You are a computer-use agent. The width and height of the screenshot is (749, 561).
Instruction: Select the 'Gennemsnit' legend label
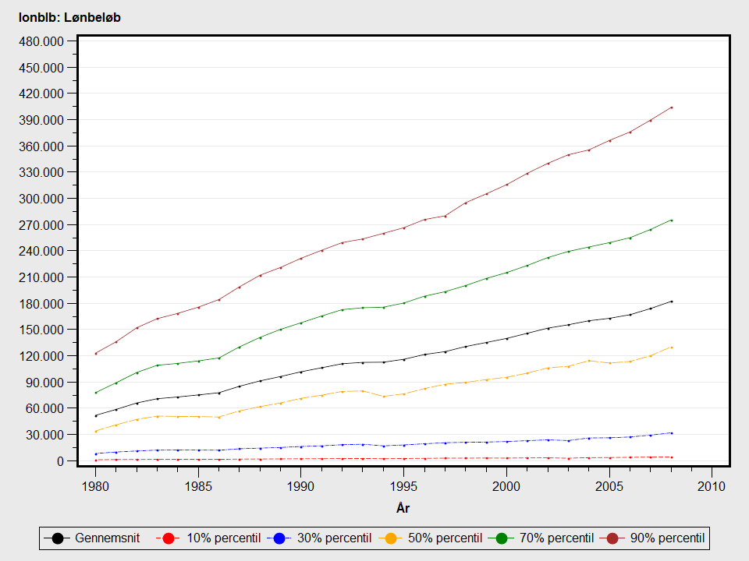tap(105, 538)
